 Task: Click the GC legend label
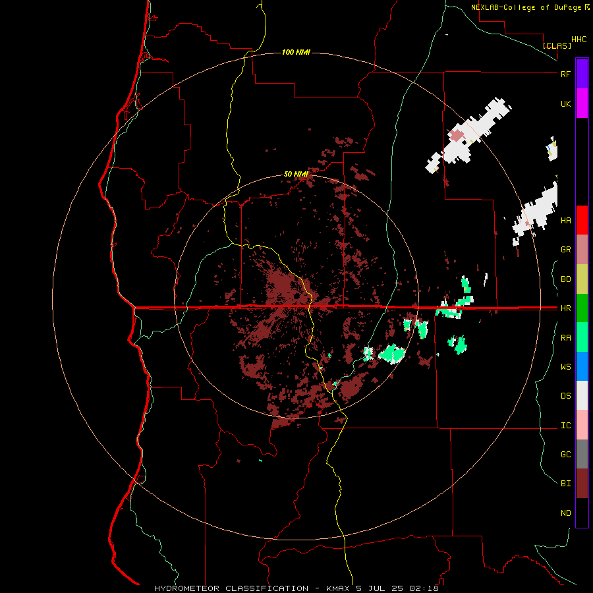[x=565, y=455]
